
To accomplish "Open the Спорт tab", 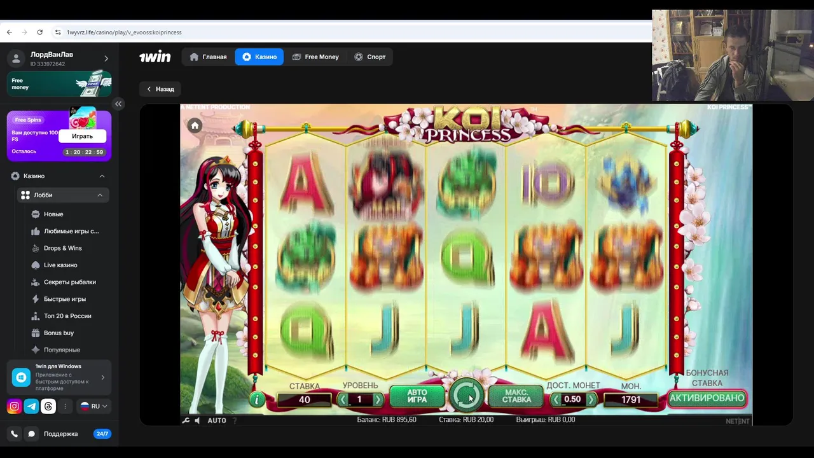I will click(370, 57).
